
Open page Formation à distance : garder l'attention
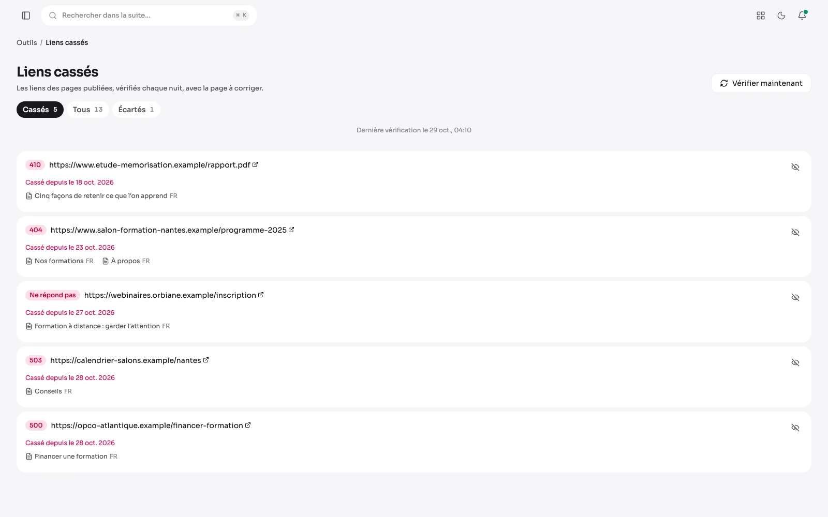[x=97, y=326]
